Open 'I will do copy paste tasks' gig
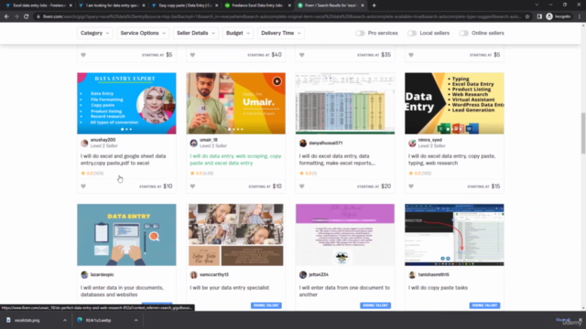 point(438,288)
